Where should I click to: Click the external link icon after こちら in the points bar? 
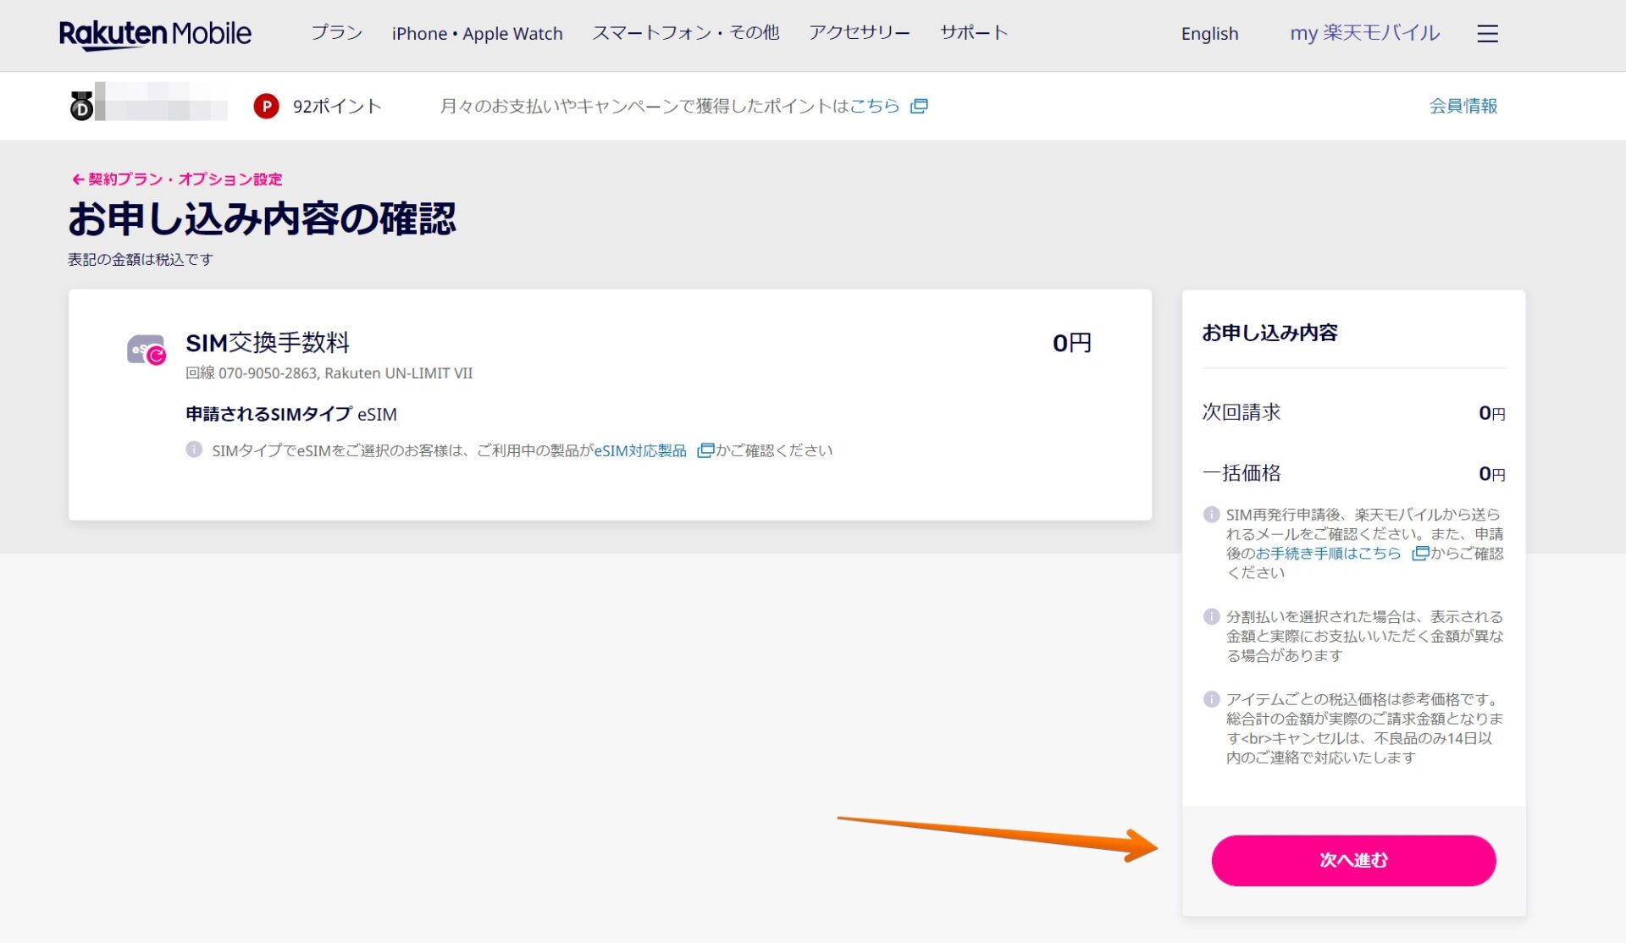[919, 106]
